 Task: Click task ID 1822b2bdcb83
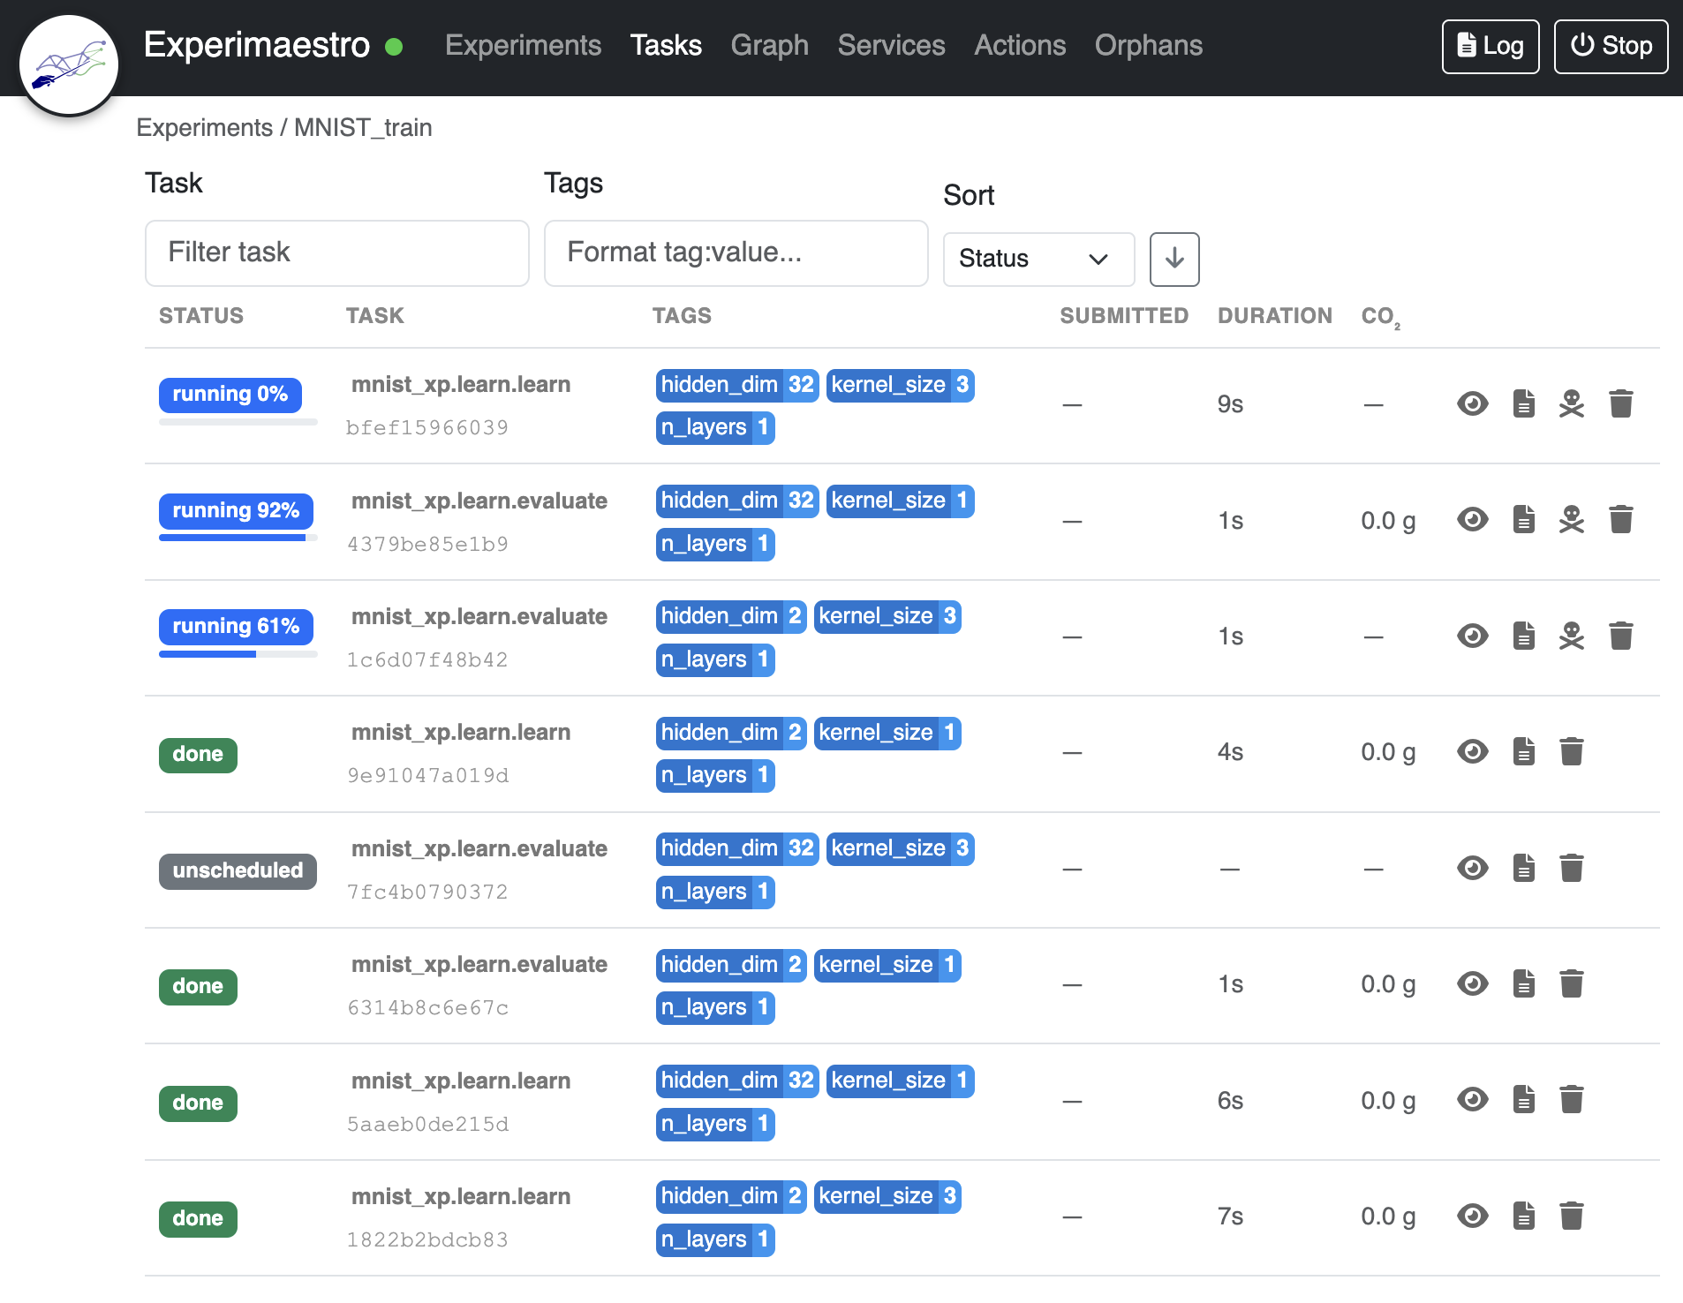pyautogui.click(x=427, y=1239)
